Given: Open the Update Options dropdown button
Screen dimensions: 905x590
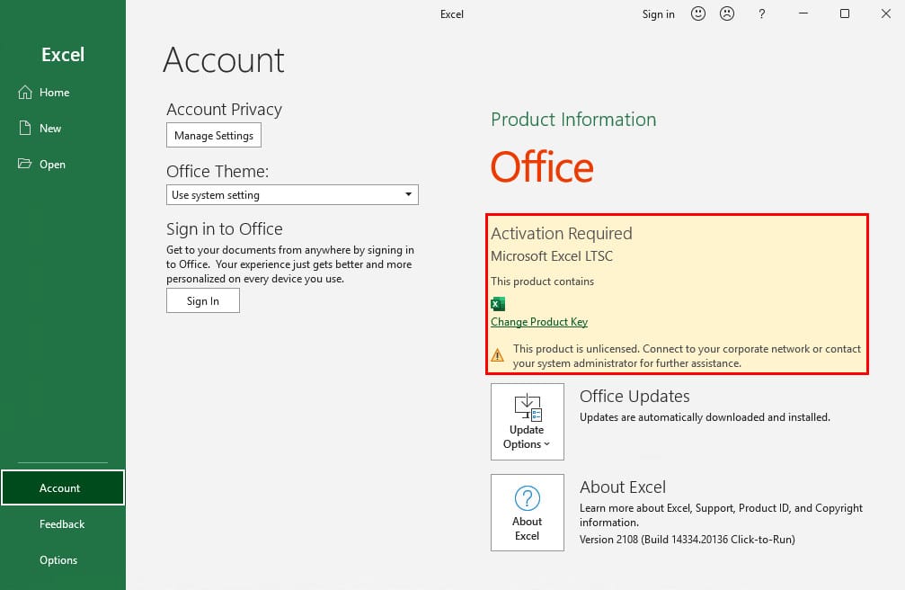Looking at the screenshot, I should (528, 422).
